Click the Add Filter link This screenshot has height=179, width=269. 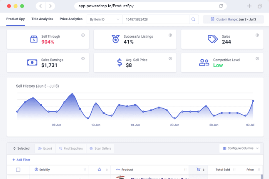(x=21, y=160)
